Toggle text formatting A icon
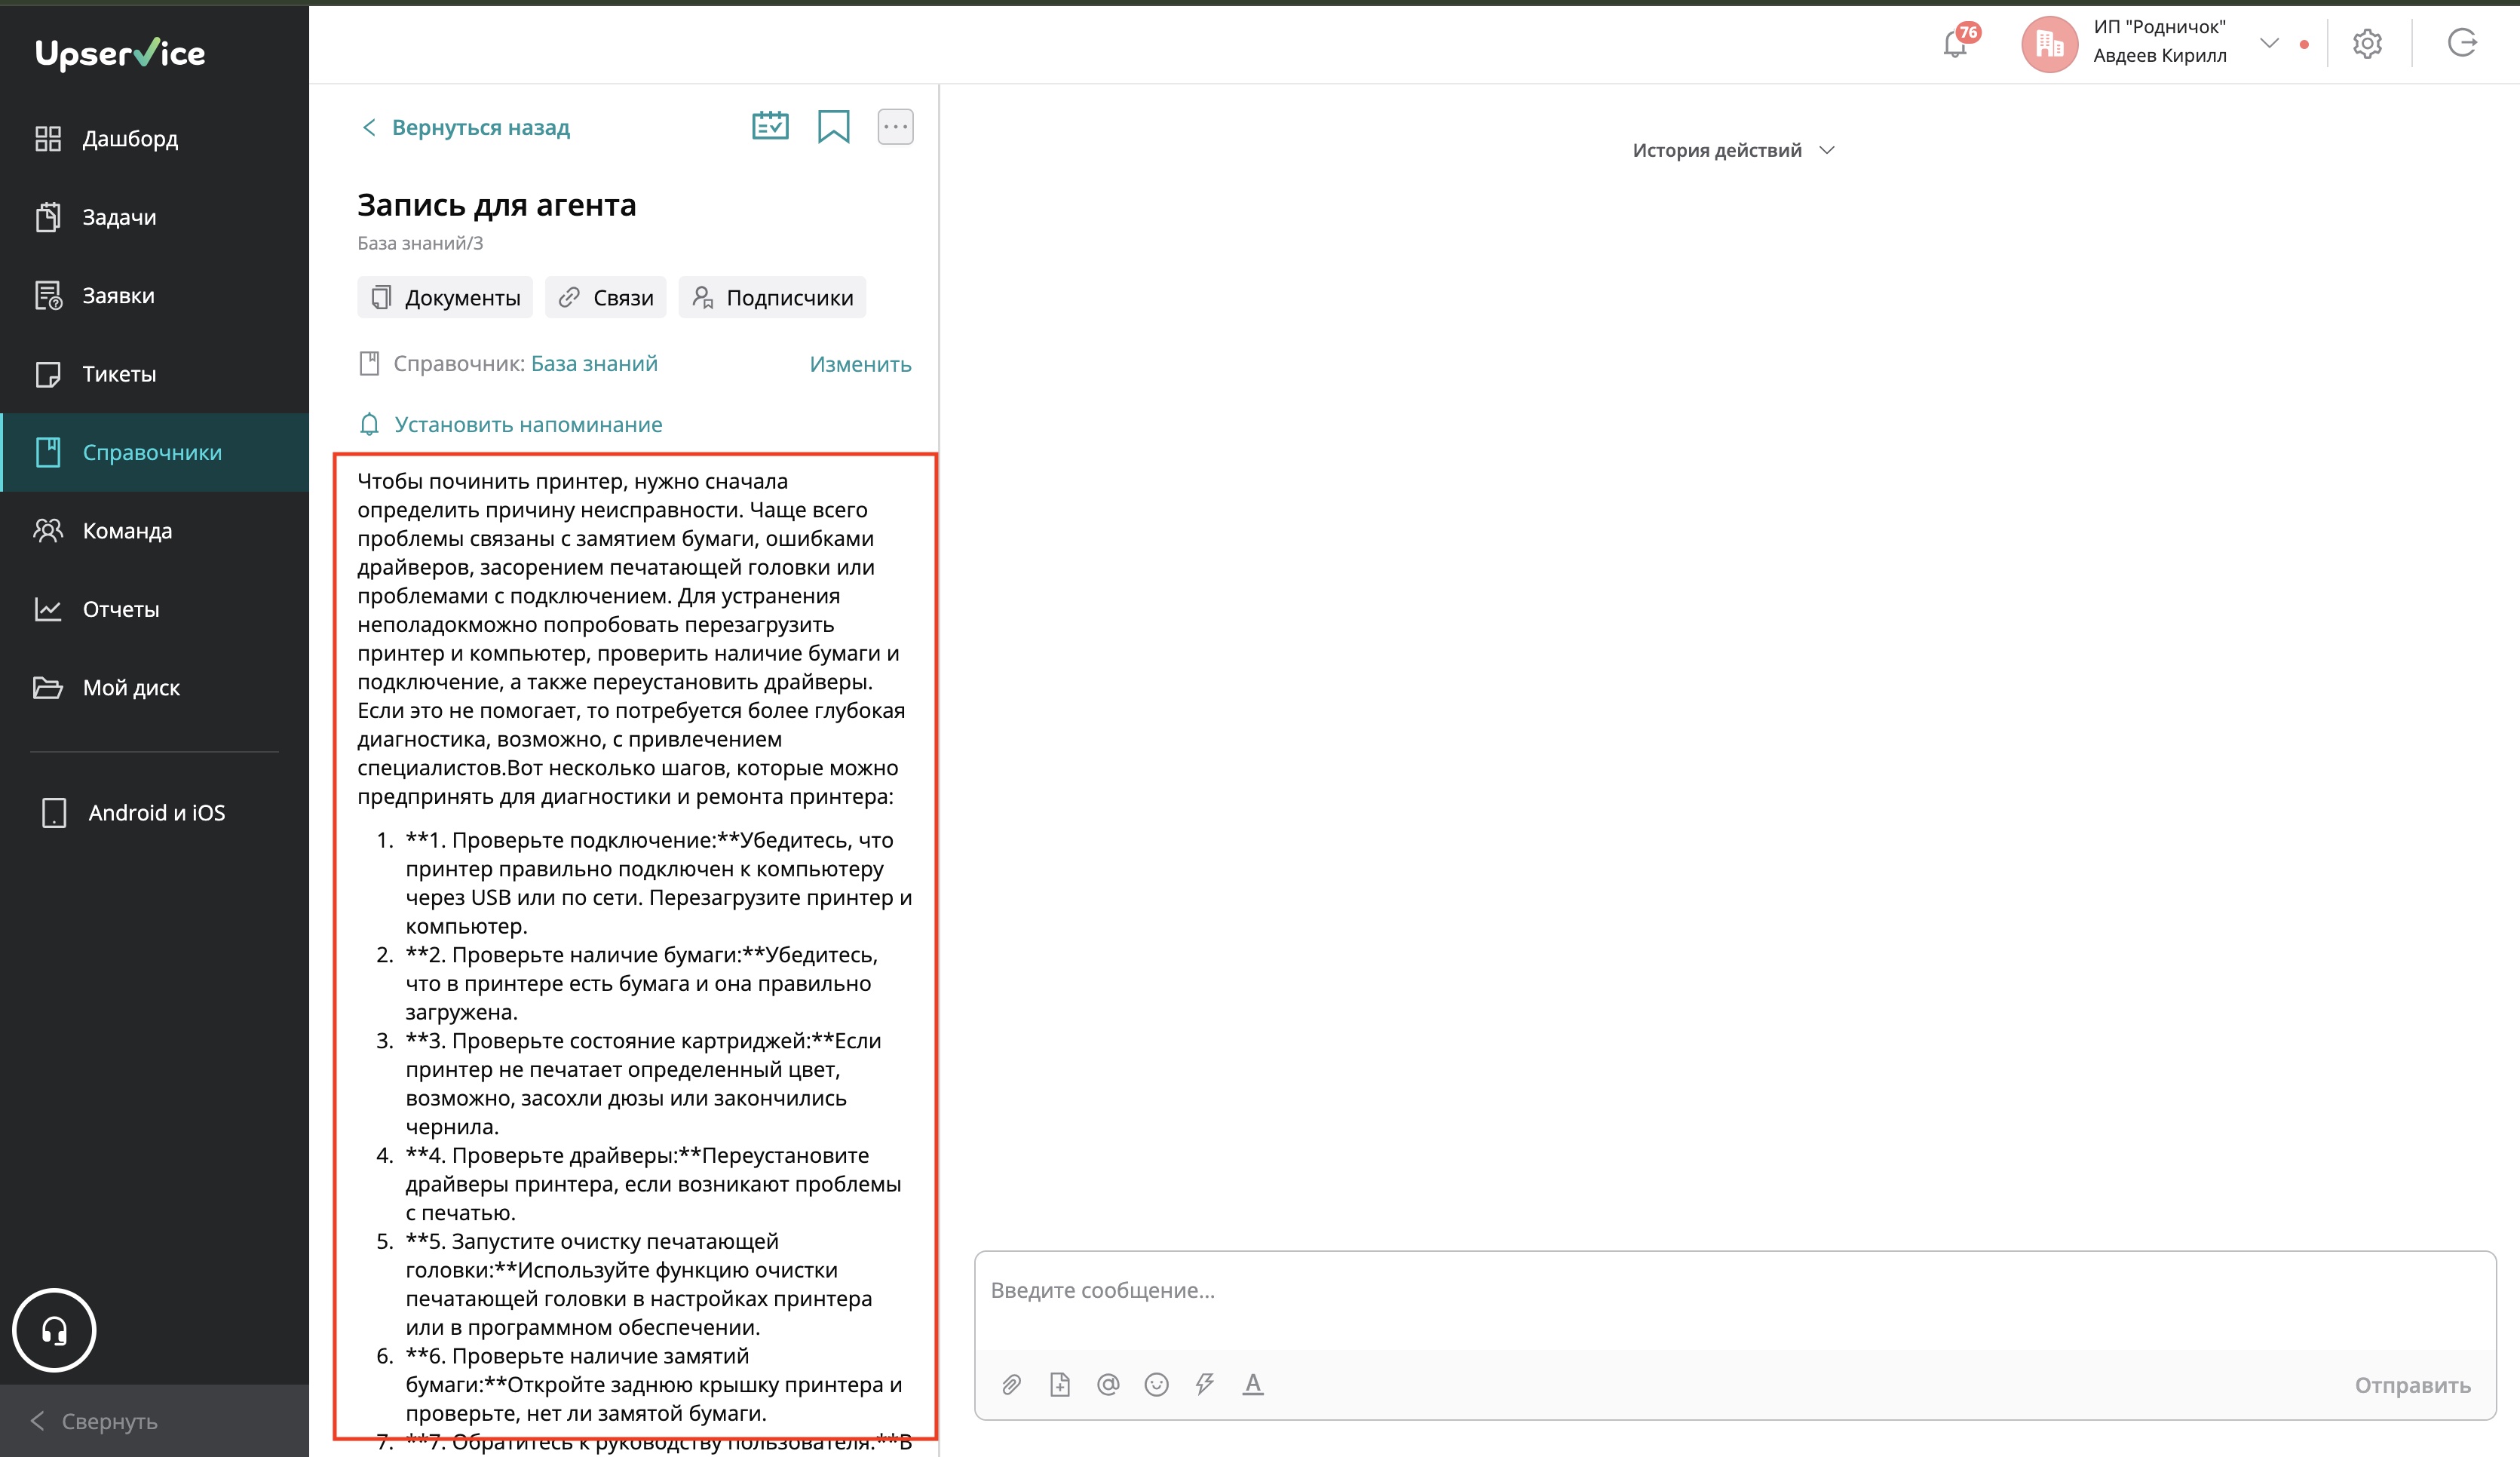This screenshot has height=1457, width=2520. pyautogui.click(x=1252, y=1384)
